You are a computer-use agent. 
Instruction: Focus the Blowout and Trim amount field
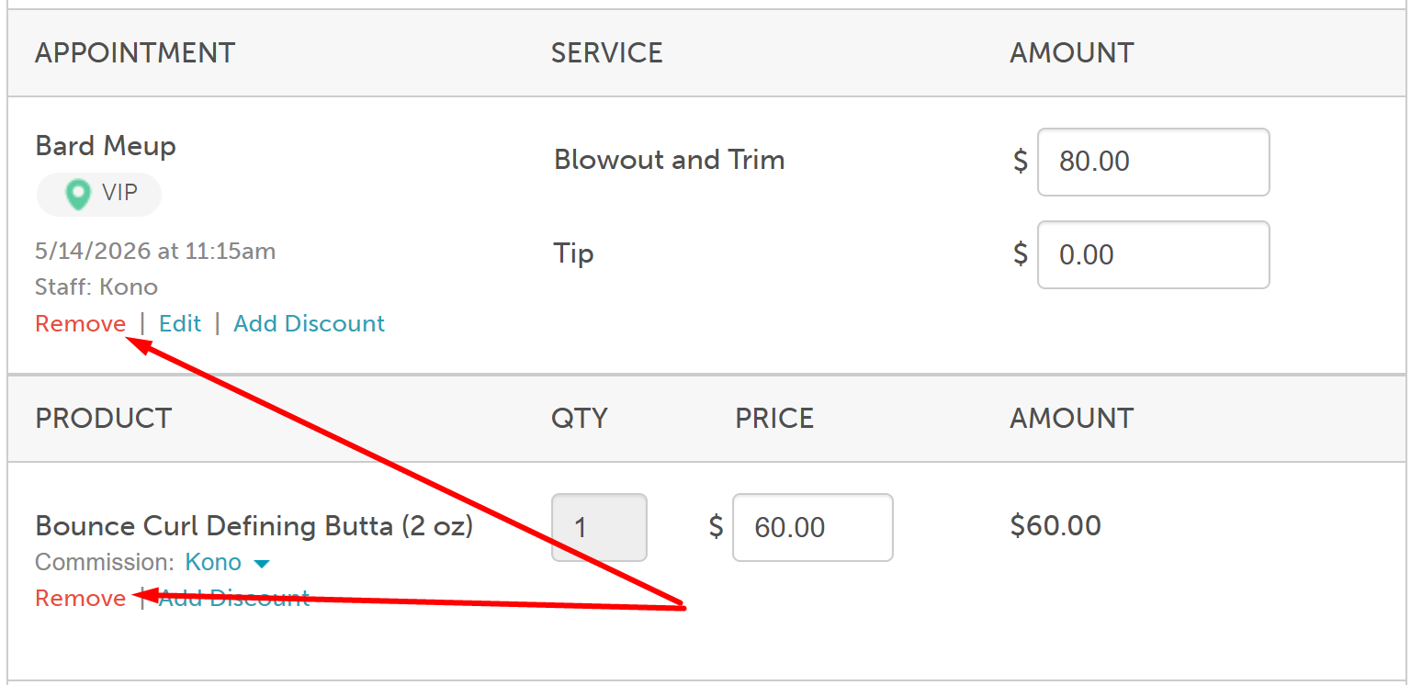tap(1154, 162)
